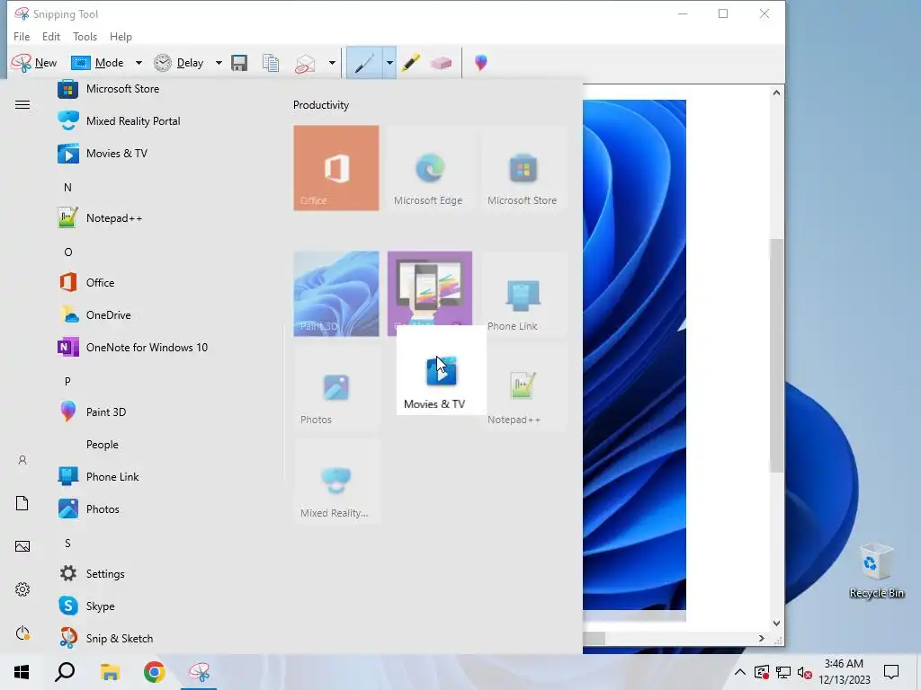Open the Pen options dropdown arrow
Image resolution: width=921 pixels, height=690 pixels.
point(389,63)
